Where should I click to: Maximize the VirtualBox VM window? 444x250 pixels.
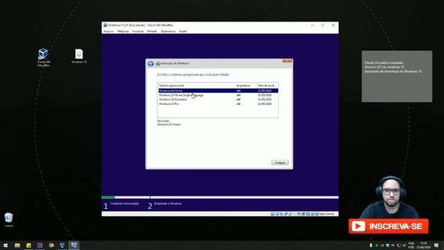coord(323,25)
